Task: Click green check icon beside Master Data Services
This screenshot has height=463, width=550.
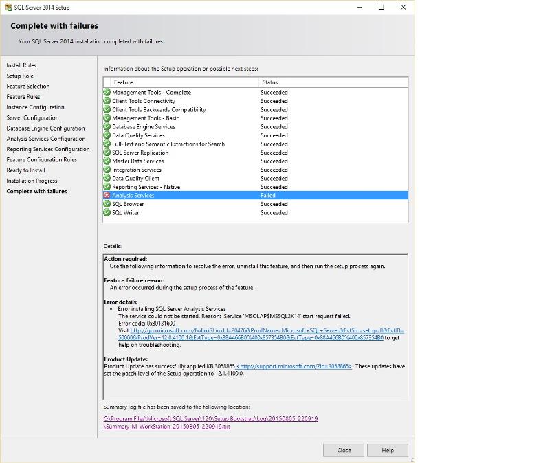Action: point(107,161)
